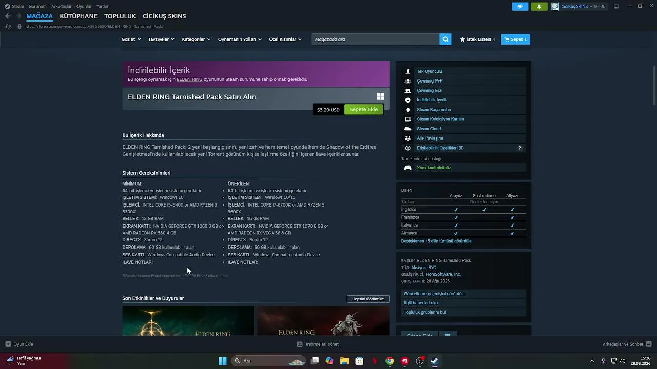
Task: Click the Aile Paylaşımı family icon
Action: click(x=408, y=138)
